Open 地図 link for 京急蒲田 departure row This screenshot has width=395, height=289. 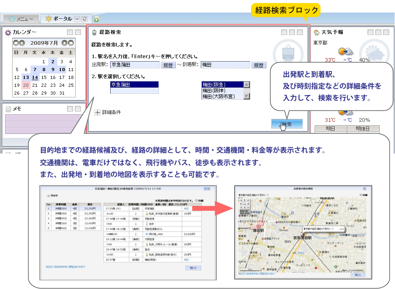(x=186, y=209)
